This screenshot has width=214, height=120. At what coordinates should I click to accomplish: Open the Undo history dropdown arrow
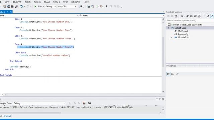click(x=25, y=7)
